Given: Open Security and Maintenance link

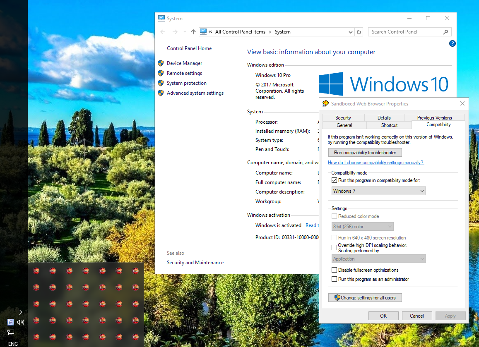Looking at the screenshot, I should pyautogui.click(x=195, y=263).
